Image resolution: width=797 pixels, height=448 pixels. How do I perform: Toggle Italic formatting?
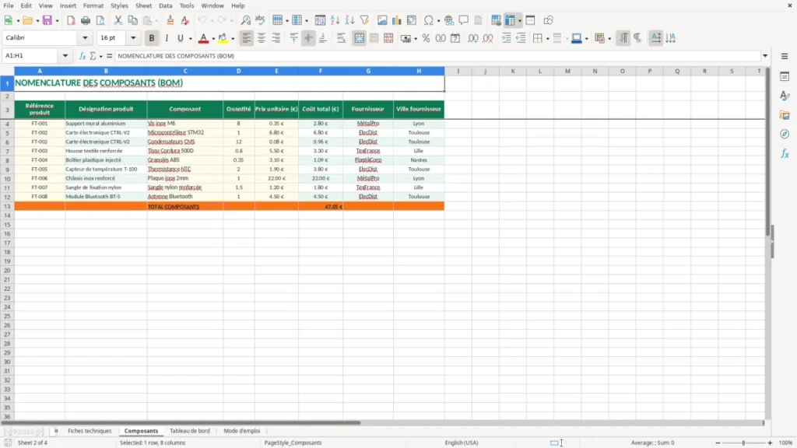click(167, 38)
